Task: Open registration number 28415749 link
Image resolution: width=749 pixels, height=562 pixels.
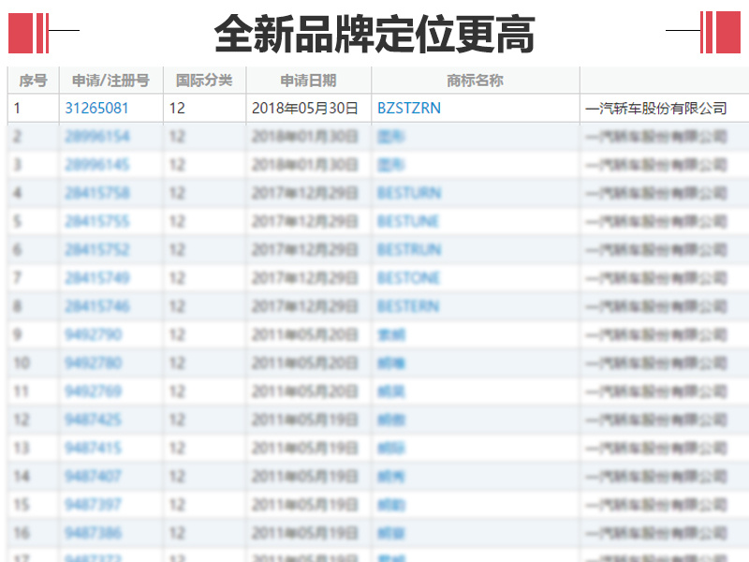Action: pos(97,277)
